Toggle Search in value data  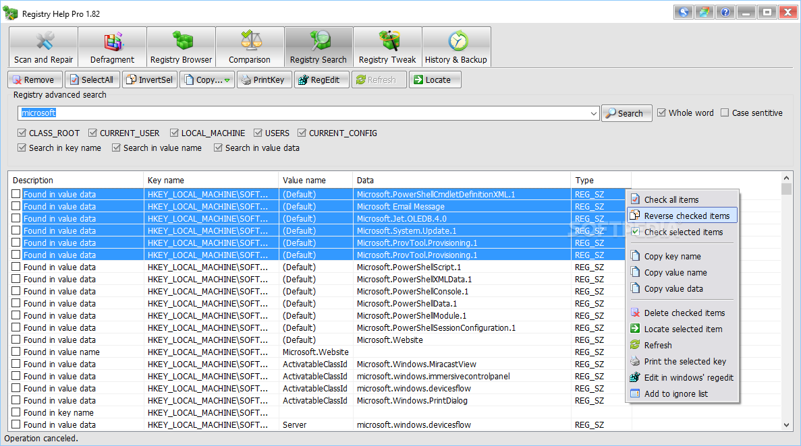(218, 148)
